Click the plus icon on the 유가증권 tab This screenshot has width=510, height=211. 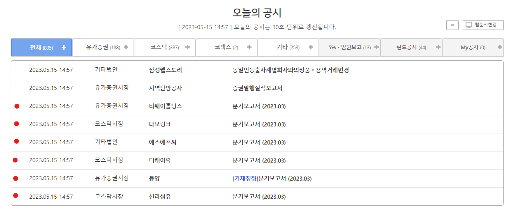(x=126, y=47)
